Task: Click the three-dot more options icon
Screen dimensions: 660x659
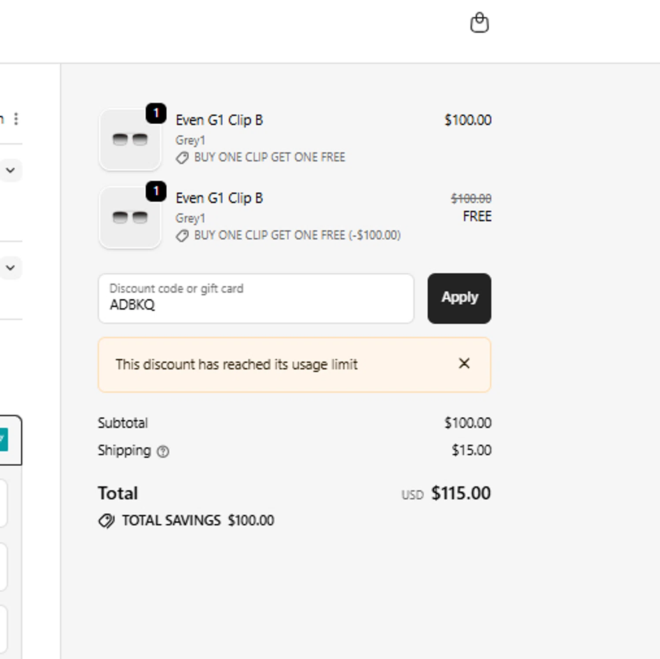Action: pos(16,119)
